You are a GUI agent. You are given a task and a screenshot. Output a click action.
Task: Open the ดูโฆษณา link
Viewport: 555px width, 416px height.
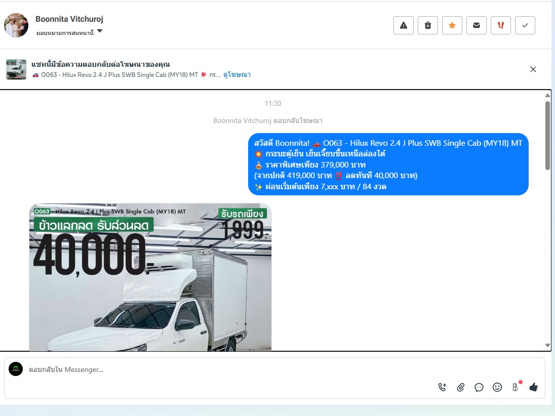(237, 74)
